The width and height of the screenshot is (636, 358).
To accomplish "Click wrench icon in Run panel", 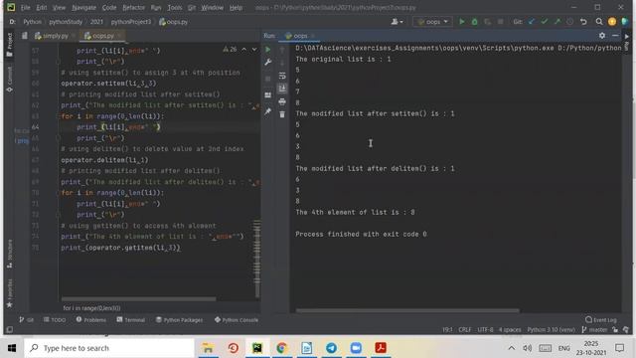I will coord(267,63).
